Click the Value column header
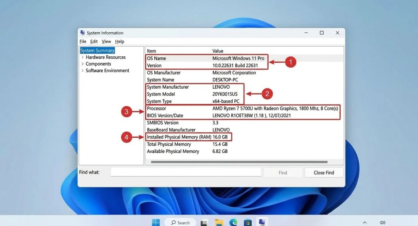This screenshot has width=418, height=226. (277, 51)
